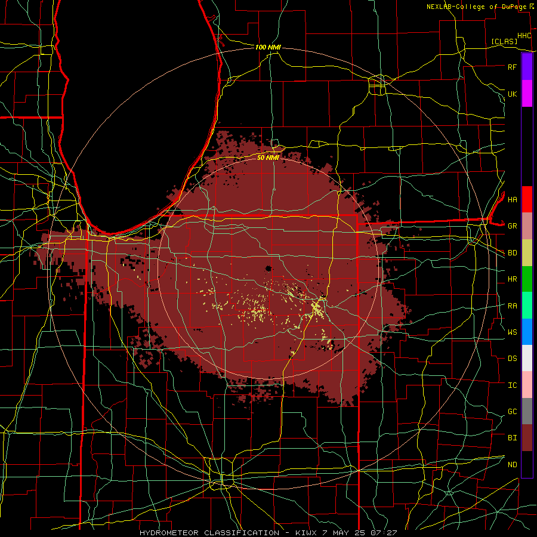Click the purple RF legend color swatch
The image size is (537, 537).
point(527,67)
